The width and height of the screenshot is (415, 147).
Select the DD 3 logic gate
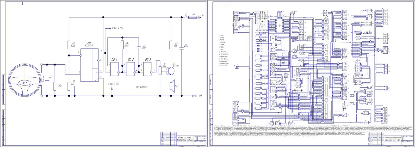(x=148, y=69)
